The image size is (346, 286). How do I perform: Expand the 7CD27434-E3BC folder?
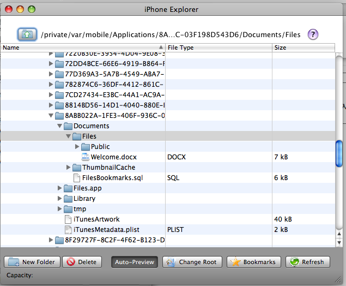point(51,95)
